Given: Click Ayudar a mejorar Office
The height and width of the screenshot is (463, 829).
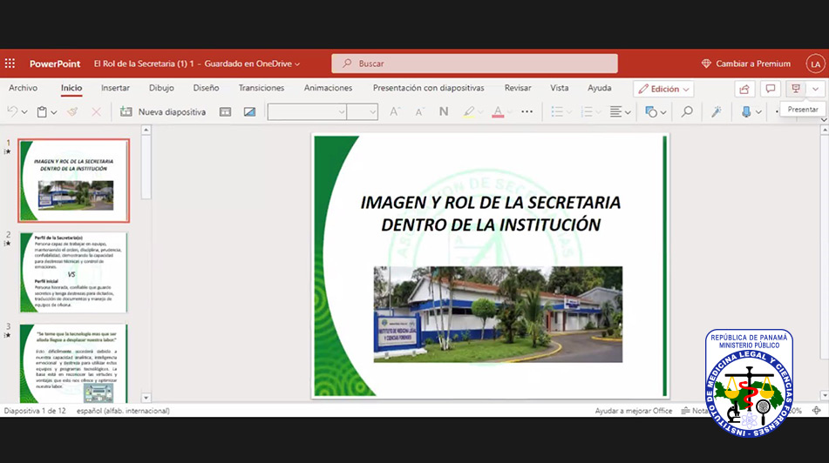Looking at the screenshot, I should point(634,411).
